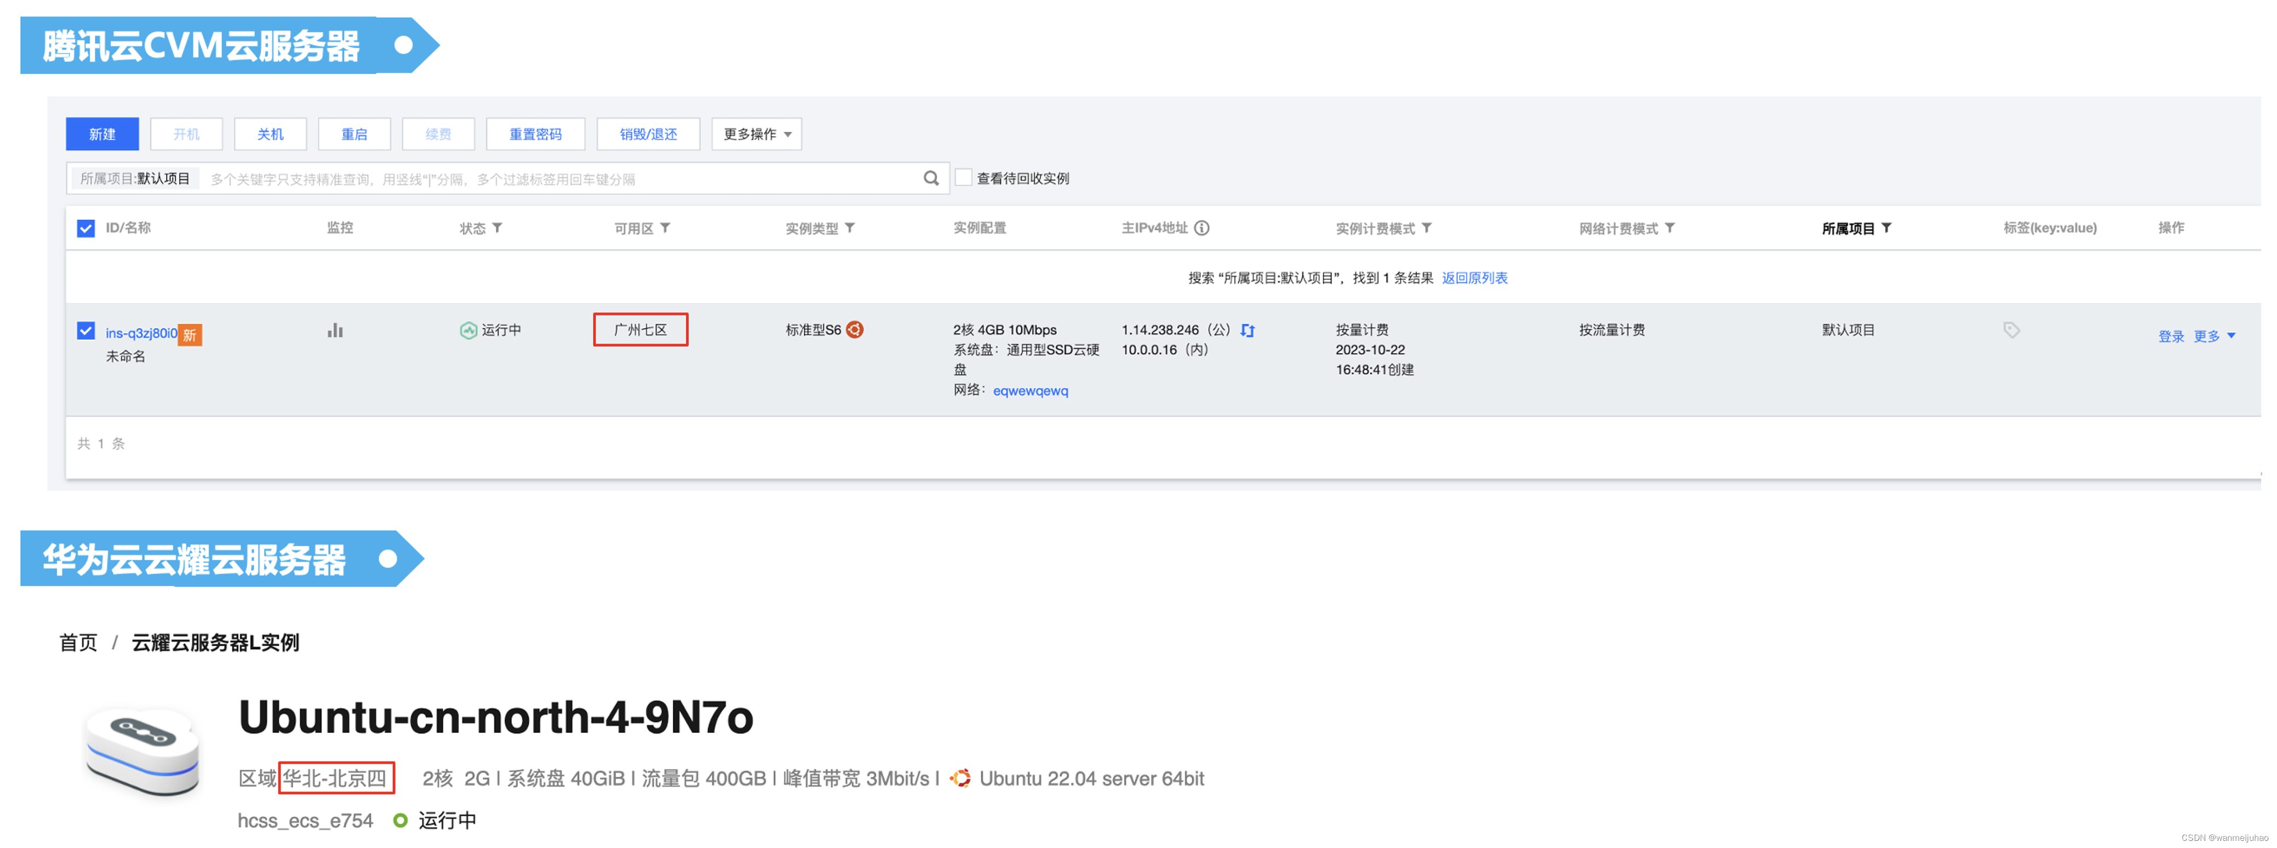
Task: Click the blue 新建 button
Action: tap(102, 134)
